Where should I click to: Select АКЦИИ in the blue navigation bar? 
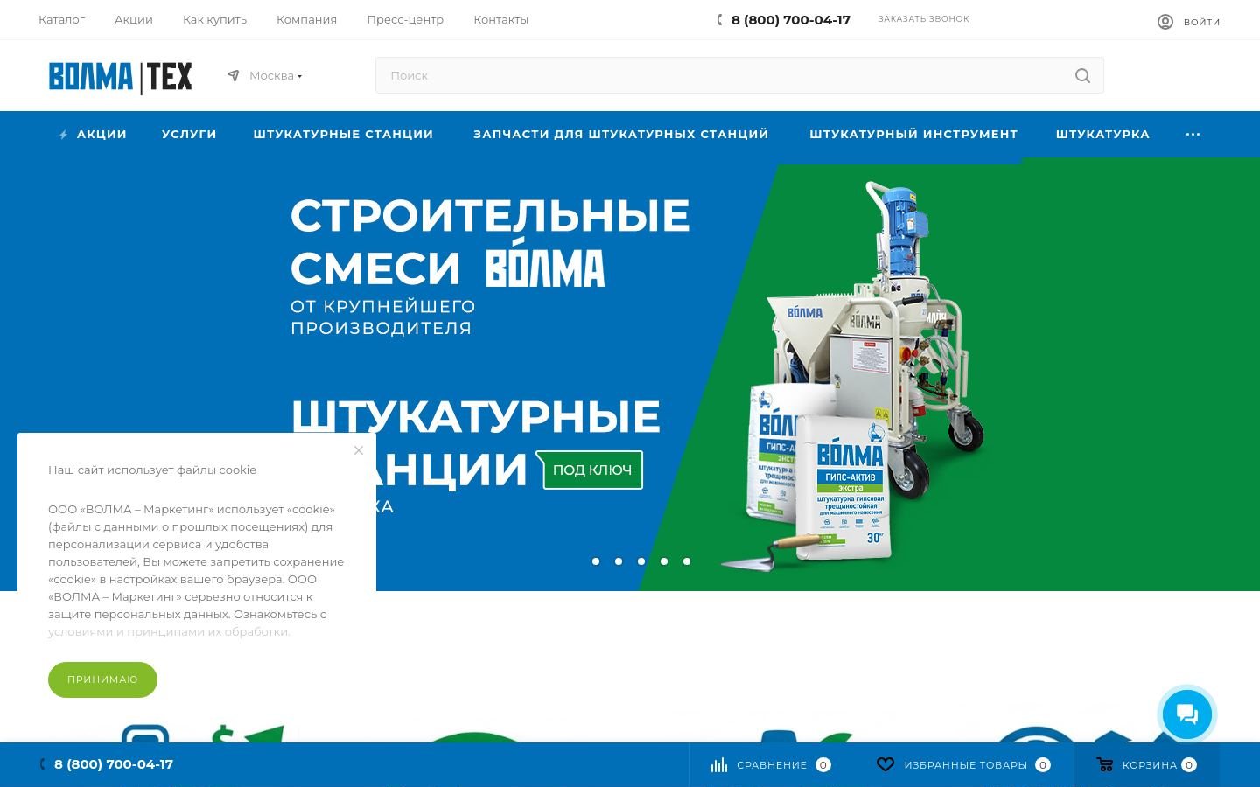click(101, 135)
